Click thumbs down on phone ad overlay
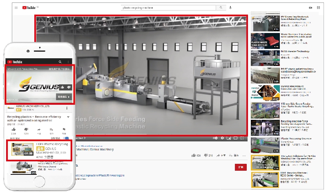The width and height of the screenshot is (326, 196). coord(69,87)
